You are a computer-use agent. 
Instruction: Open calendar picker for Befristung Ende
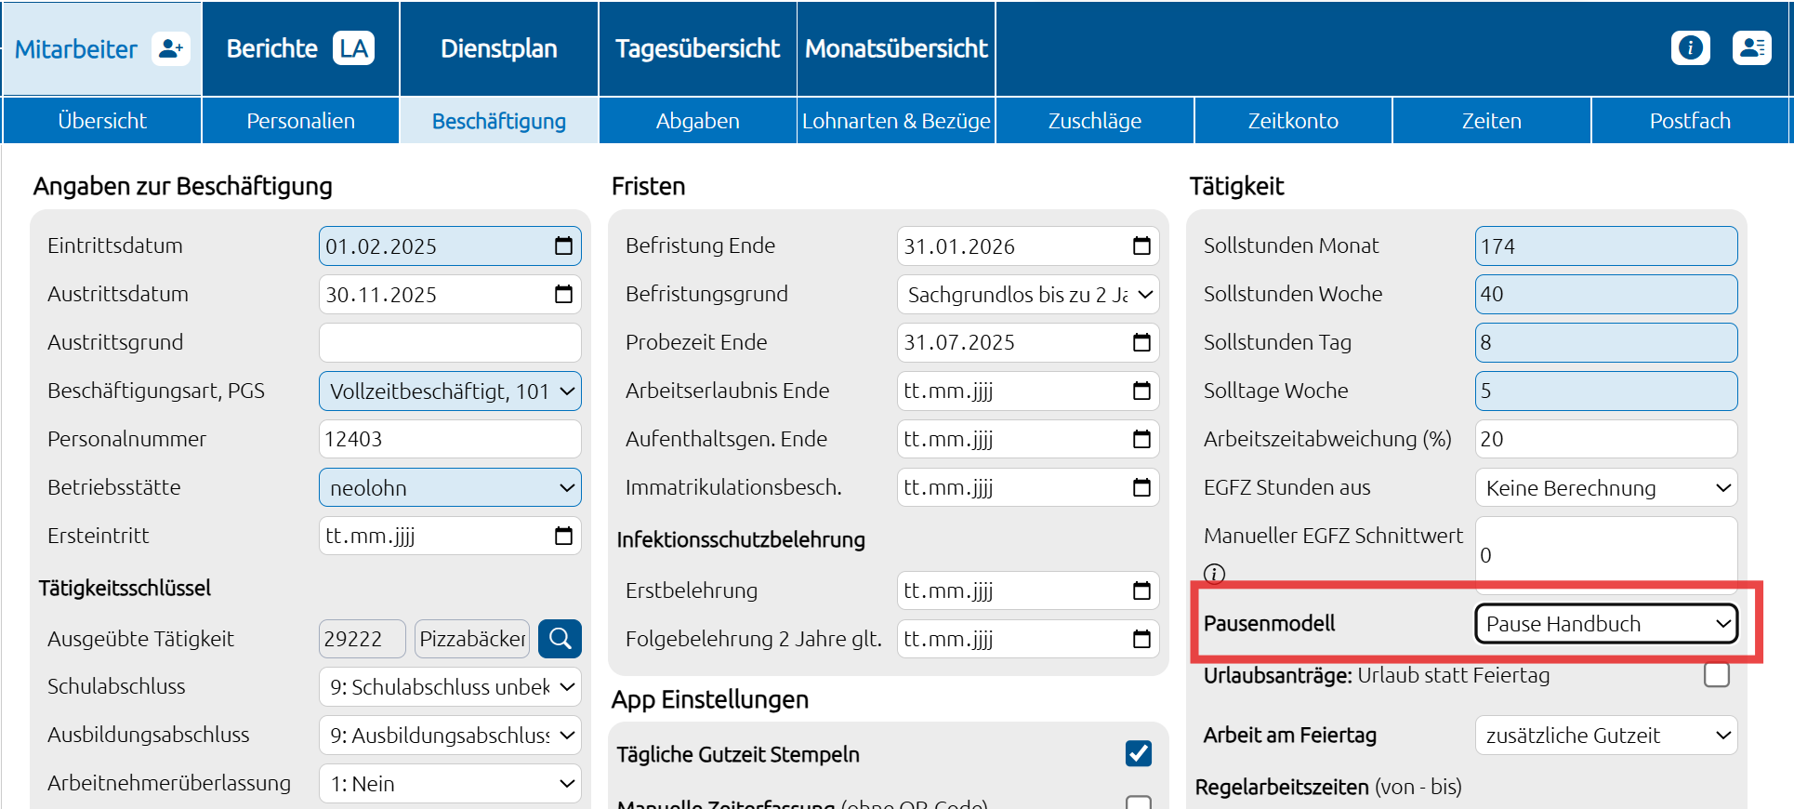click(x=1141, y=246)
